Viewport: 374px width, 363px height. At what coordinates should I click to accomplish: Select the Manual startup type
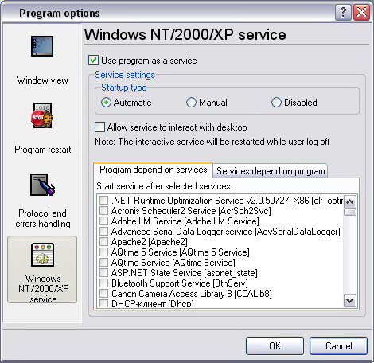pyautogui.click(x=191, y=103)
